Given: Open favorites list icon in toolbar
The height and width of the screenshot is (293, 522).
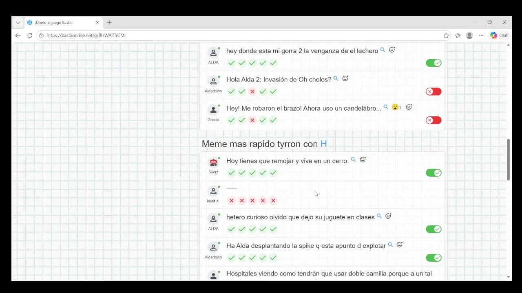Looking at the screenshot, I should [458, 35].
